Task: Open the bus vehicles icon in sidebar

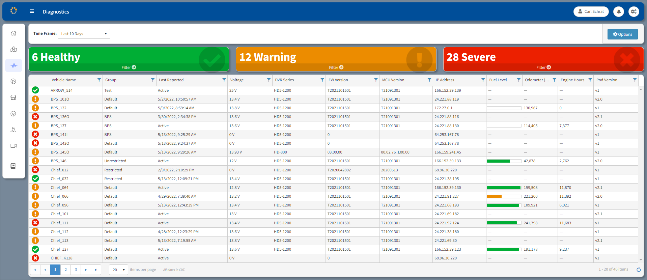Action: pos(13,97)
